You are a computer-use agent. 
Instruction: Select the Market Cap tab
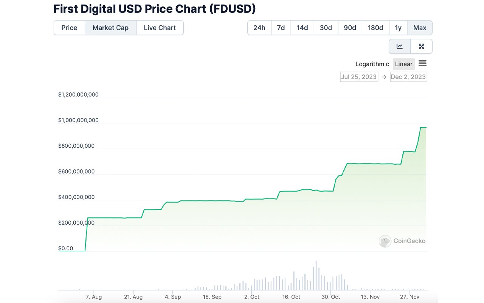point(110,28)
